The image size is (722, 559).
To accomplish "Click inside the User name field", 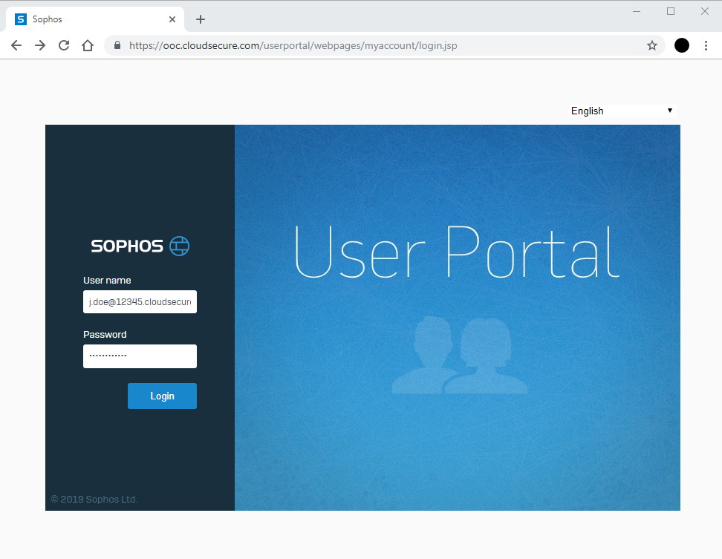I will click(140, 301).
